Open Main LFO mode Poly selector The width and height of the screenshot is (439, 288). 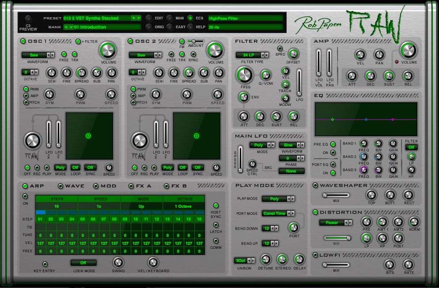262,145
